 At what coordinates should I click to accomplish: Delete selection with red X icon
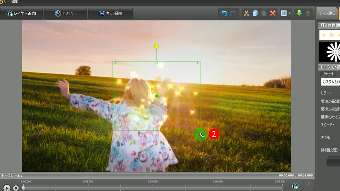(273, 13)
